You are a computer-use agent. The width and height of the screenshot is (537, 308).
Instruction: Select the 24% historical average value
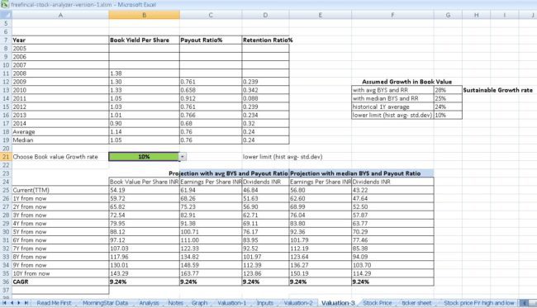pyautogui.click(x=448, y=107)
